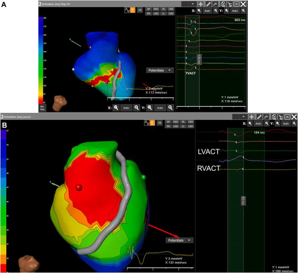Click the Min Max label under panel A color scale
The image size is (298, 273).
[41, 108]
